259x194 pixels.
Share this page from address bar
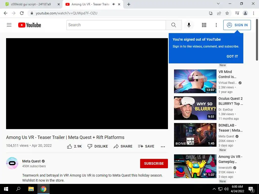tap(219, 13)
